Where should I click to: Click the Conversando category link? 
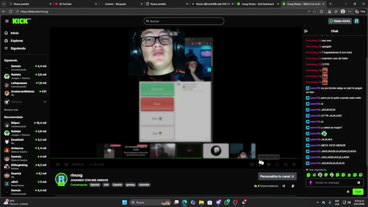click(79, 185)
